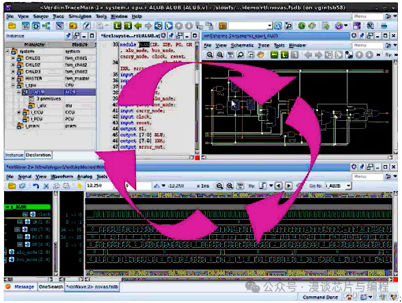The image size is (402, 303).
Task: Click the cursor time field showing 12,250
Action: pyautogui.click(x=99, y=186)
